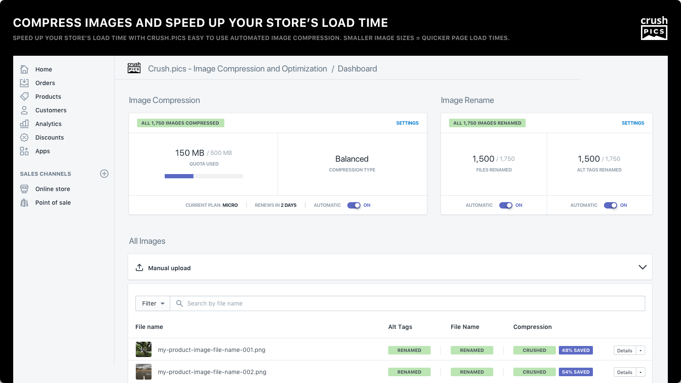Open Image Compression SETTINGS link
This screenshot has width=681, height=383.
407,123
